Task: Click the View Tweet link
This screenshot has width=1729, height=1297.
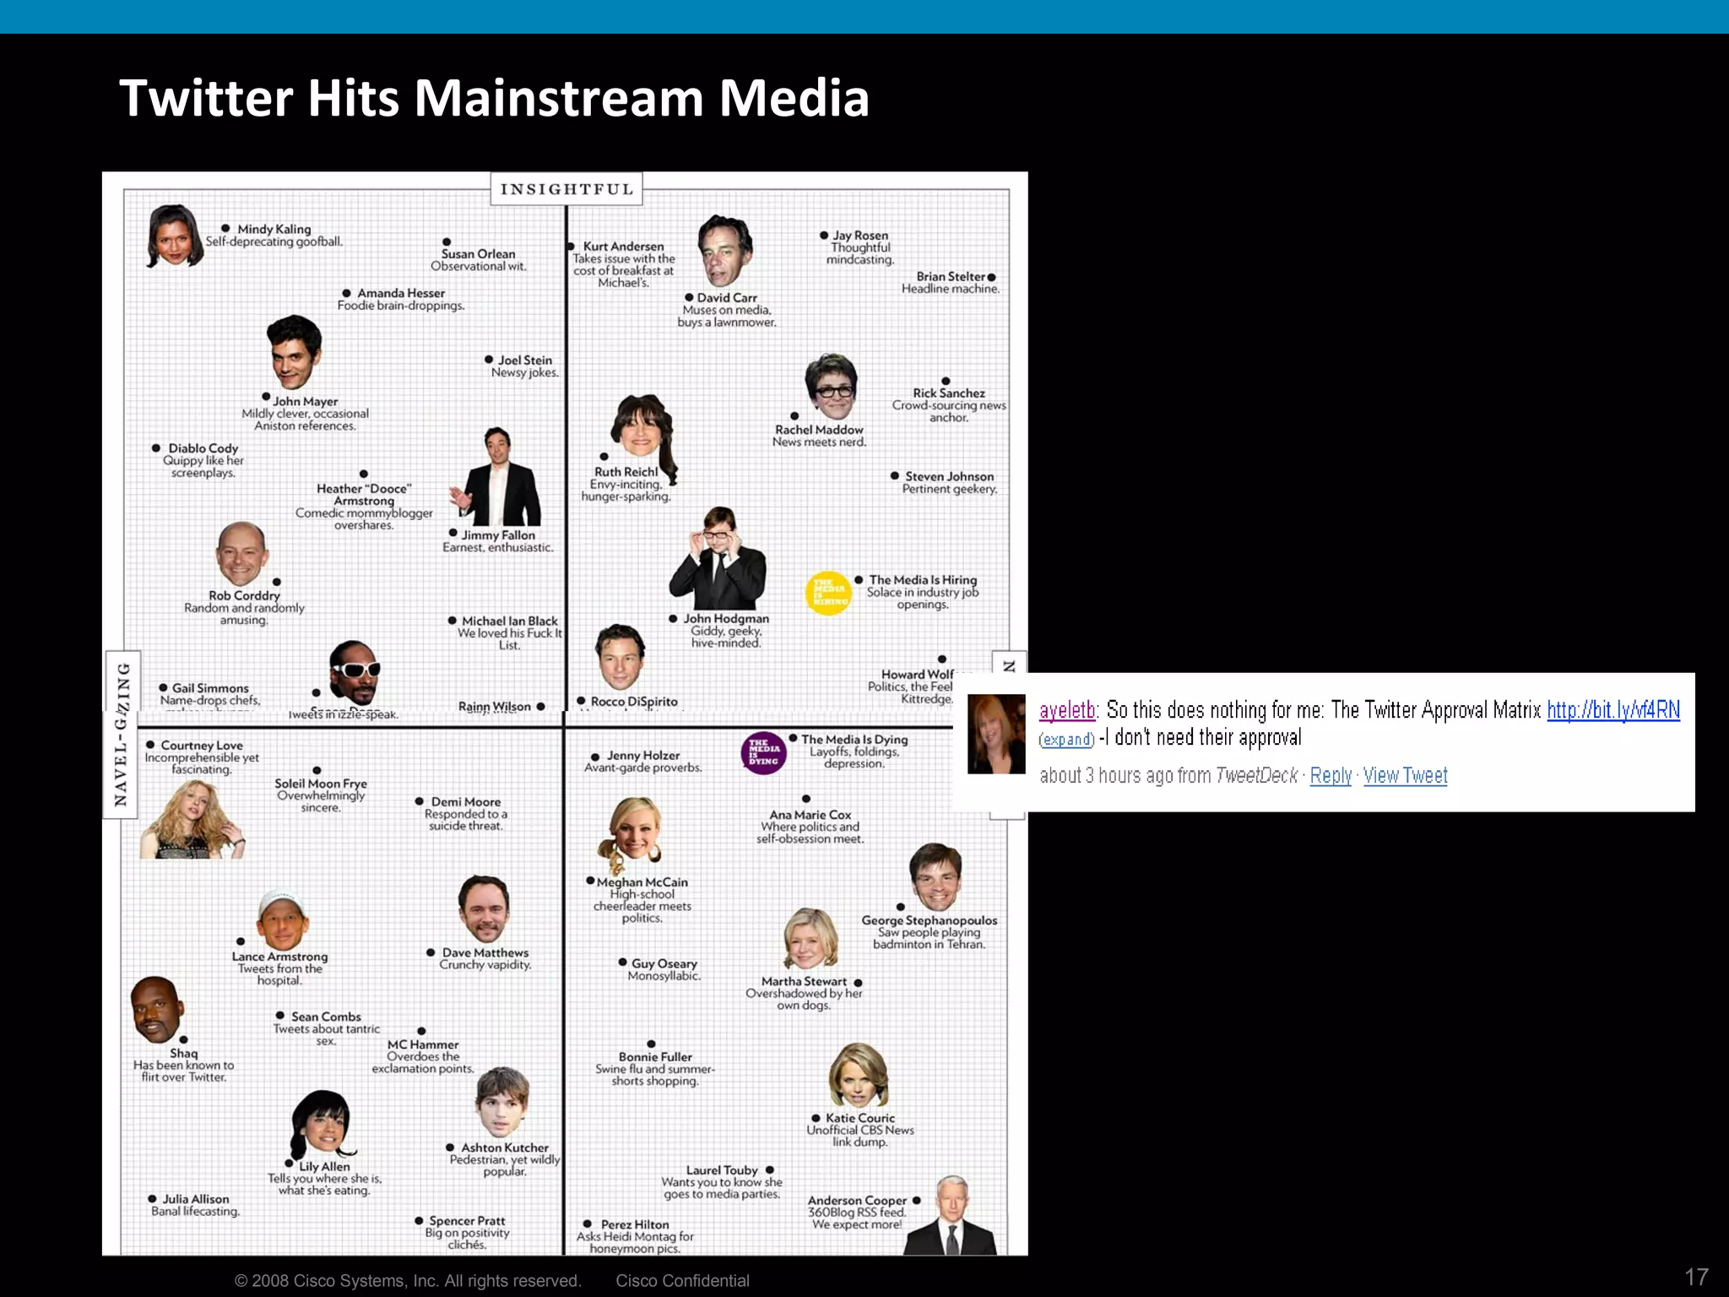Action: tap(1405, 775)
